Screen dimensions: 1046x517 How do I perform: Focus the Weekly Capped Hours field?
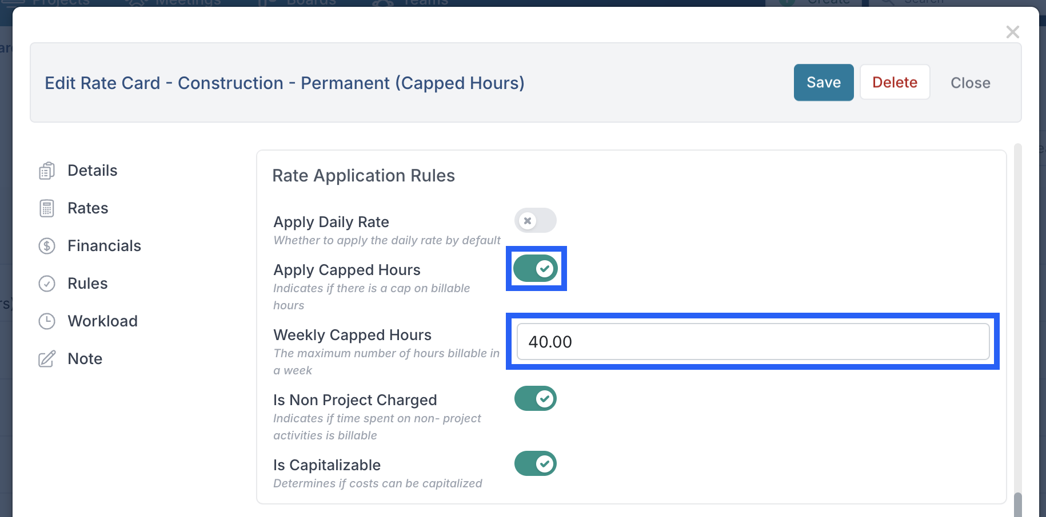point(753,342)
